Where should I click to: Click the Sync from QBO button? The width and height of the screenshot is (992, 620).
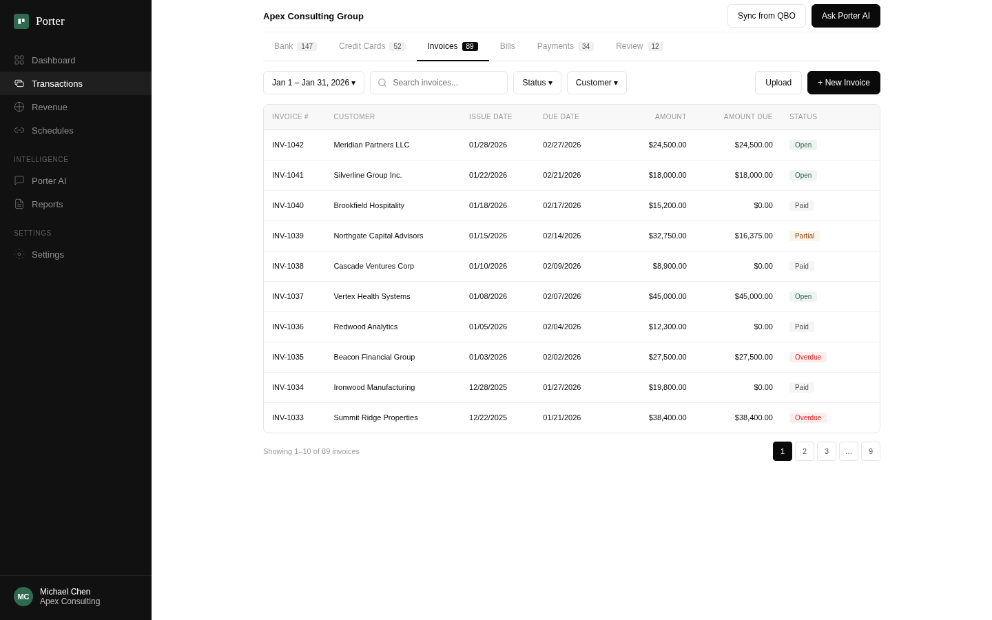coord(767,16)
